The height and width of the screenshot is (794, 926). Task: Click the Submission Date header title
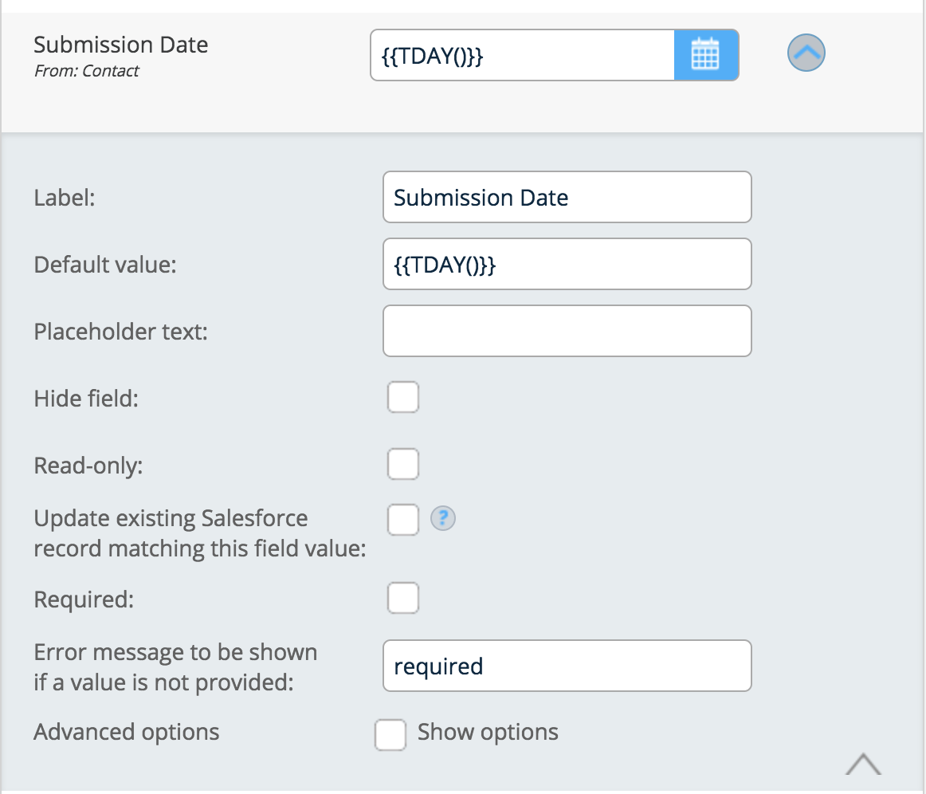coord(121,45)
